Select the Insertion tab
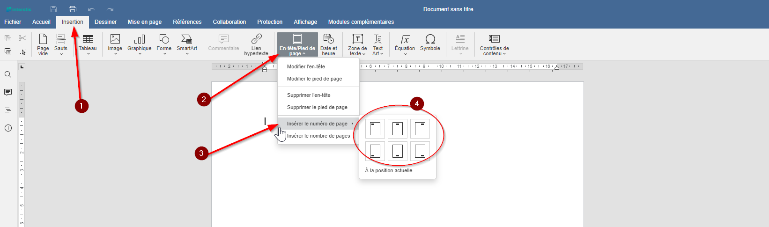The image size is (769, 227). click(73, 22)
